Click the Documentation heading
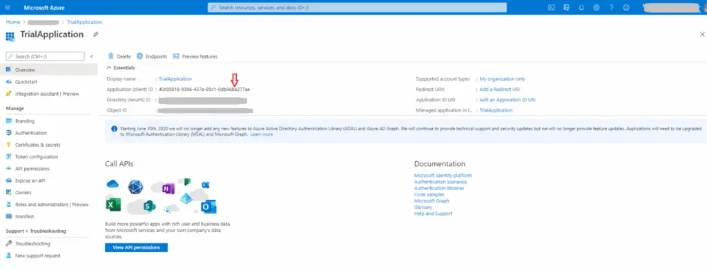707x270 pixels. point(440,164)
